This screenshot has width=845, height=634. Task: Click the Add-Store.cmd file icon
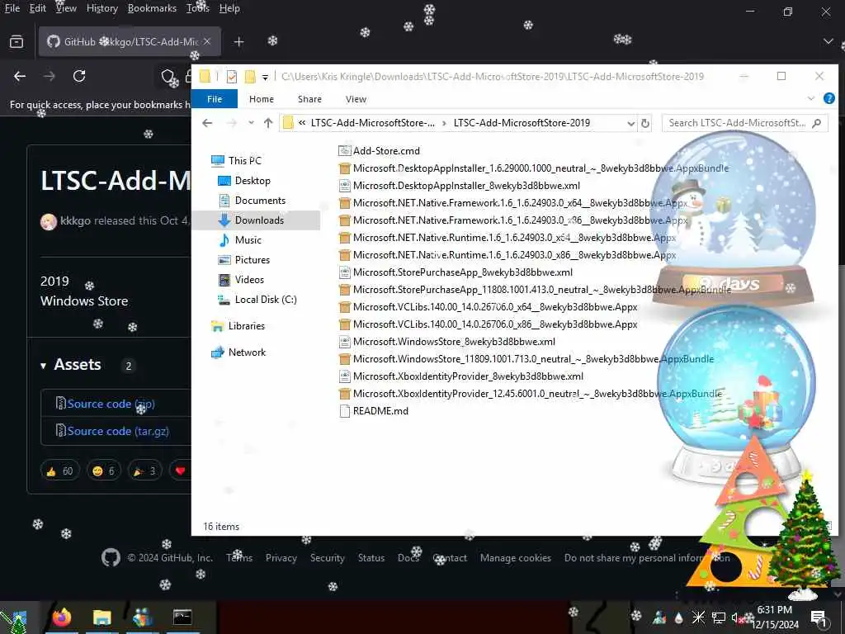[345, 151]
